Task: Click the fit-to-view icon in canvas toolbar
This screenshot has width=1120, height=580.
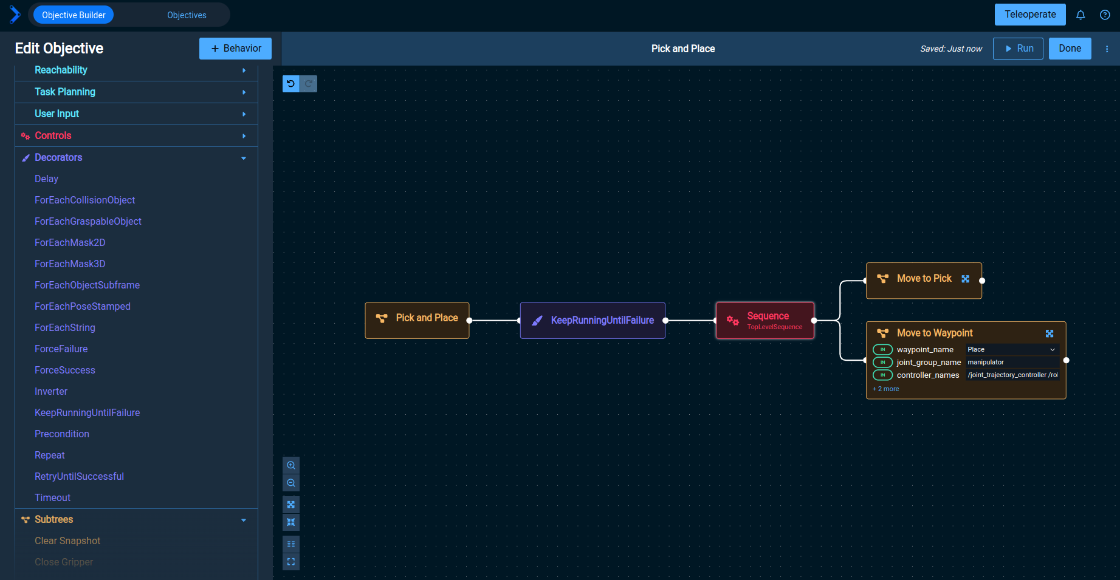Action: pyautogui.click(x=291, y=562)
